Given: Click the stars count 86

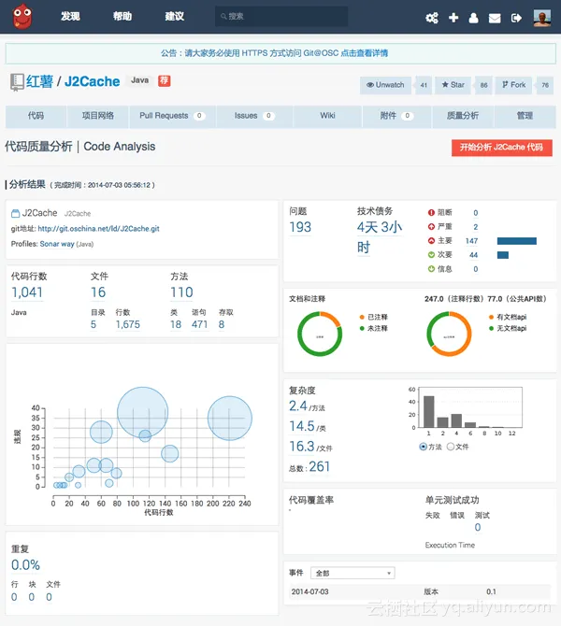Looking at the screenshot, I should 483,85.
